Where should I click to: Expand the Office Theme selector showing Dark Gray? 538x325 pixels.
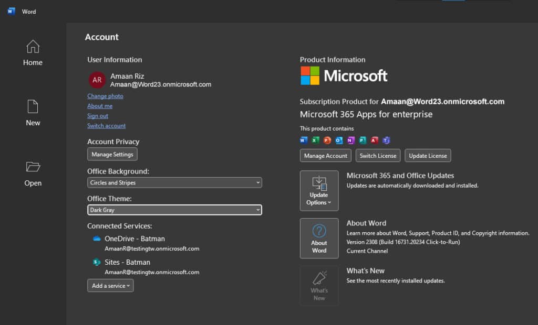tap(174, 210)
